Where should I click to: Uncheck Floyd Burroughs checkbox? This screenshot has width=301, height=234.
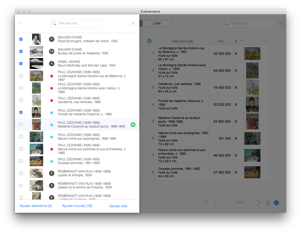(x=21, y=39)
